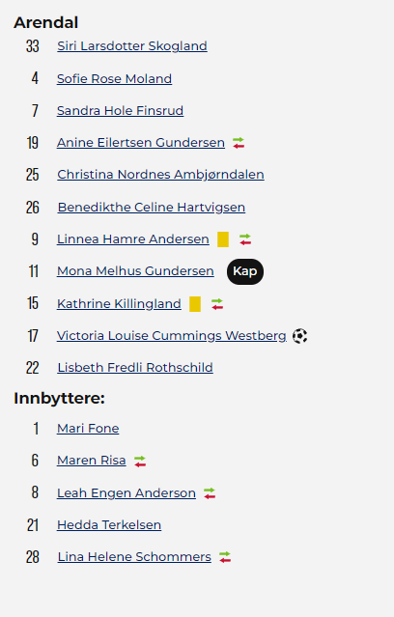
Task: Click goal ball icon beside Victoria Westberg
Action: pos(299,336)
